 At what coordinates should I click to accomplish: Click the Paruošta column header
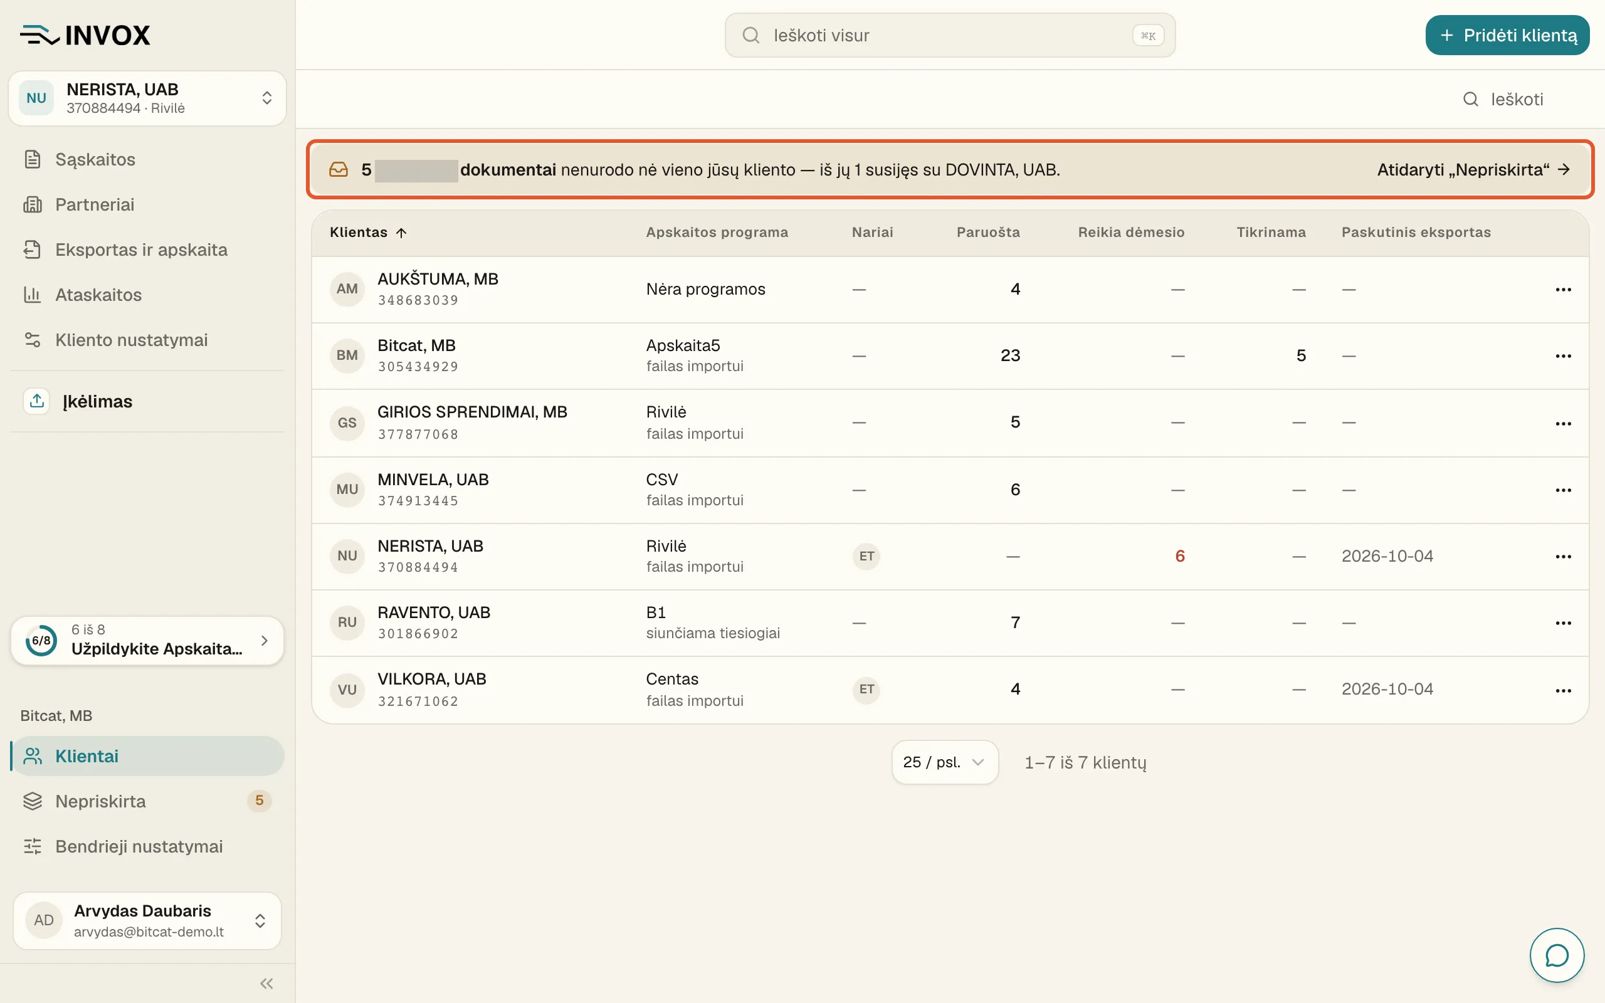click(x=987, y=232)
